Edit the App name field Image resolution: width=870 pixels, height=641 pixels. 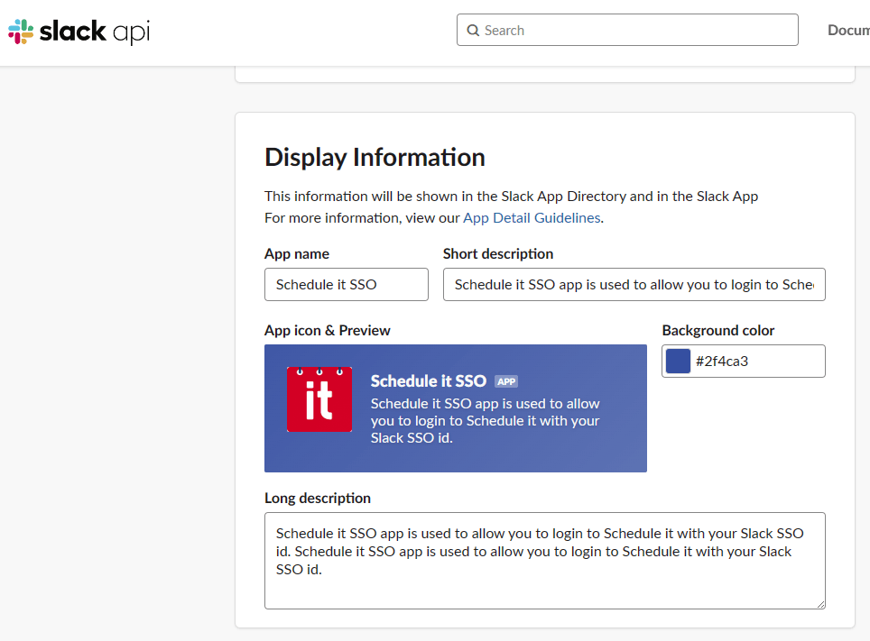pyautogui.click(x=347, y=285)
